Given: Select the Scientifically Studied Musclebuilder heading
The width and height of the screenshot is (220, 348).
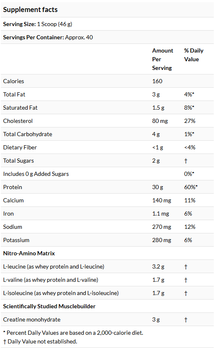Looking at the screenshot, I should (x=49, y=306).
